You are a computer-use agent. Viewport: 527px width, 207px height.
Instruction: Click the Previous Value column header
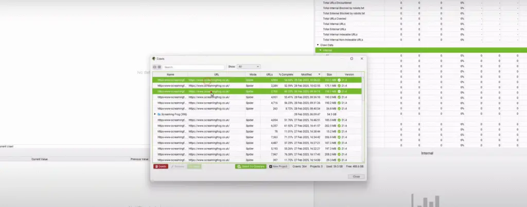click(139, 159)
